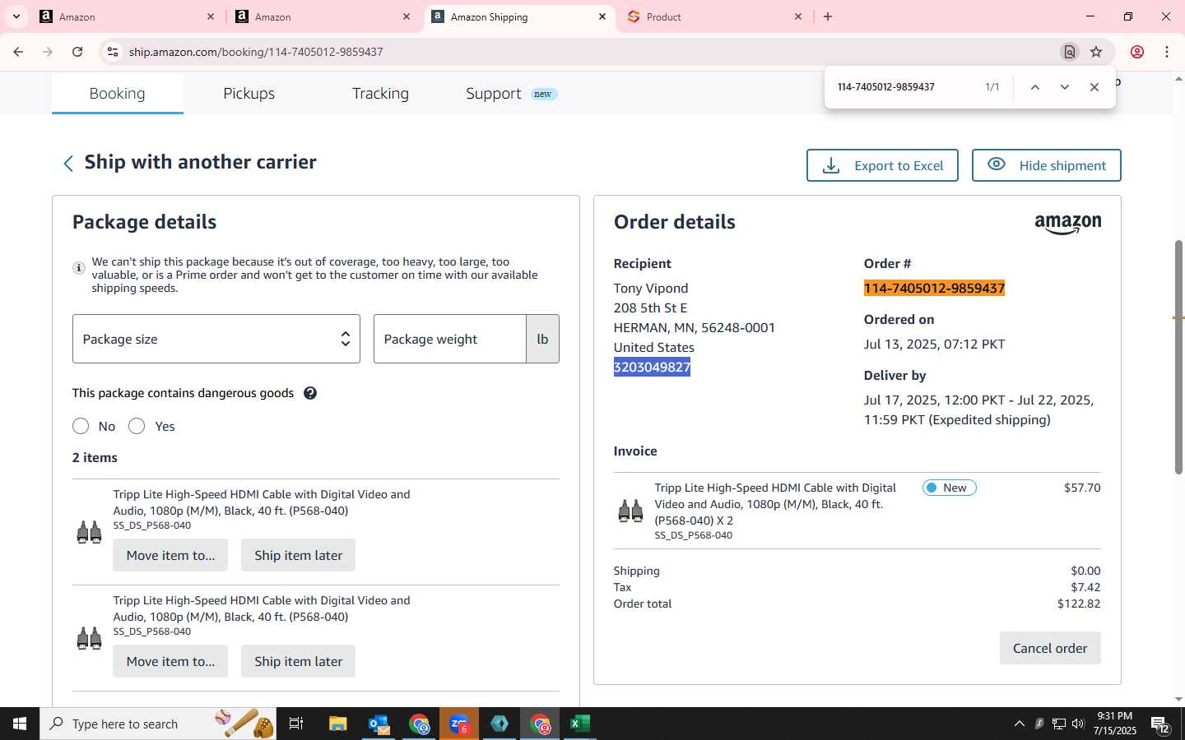Click the find bar search text field
This screenshot has height=740, width=1185.
pos(905,87)
